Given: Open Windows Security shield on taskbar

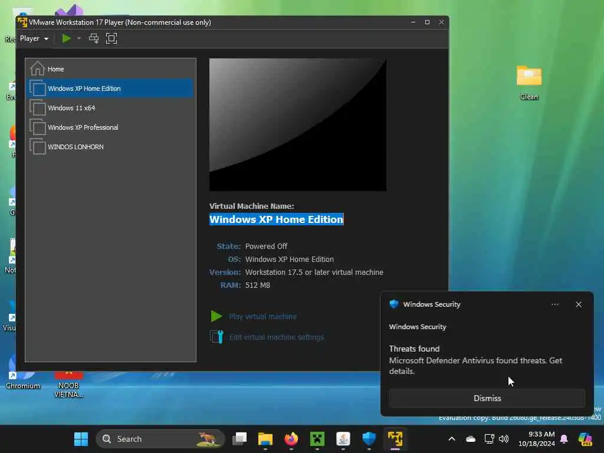Looking at the screenshot, I should [x=369, y=439].
